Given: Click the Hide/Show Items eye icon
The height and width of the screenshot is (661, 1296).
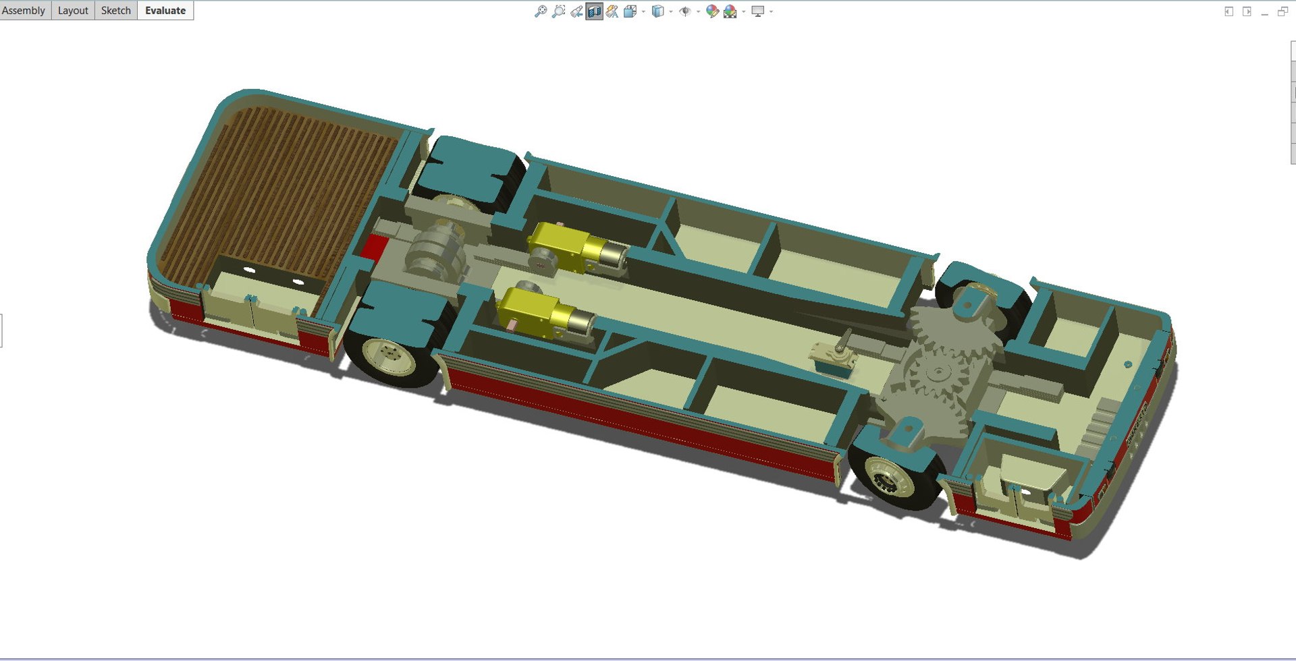Looking at the screenshot, I should pos(685,11).
